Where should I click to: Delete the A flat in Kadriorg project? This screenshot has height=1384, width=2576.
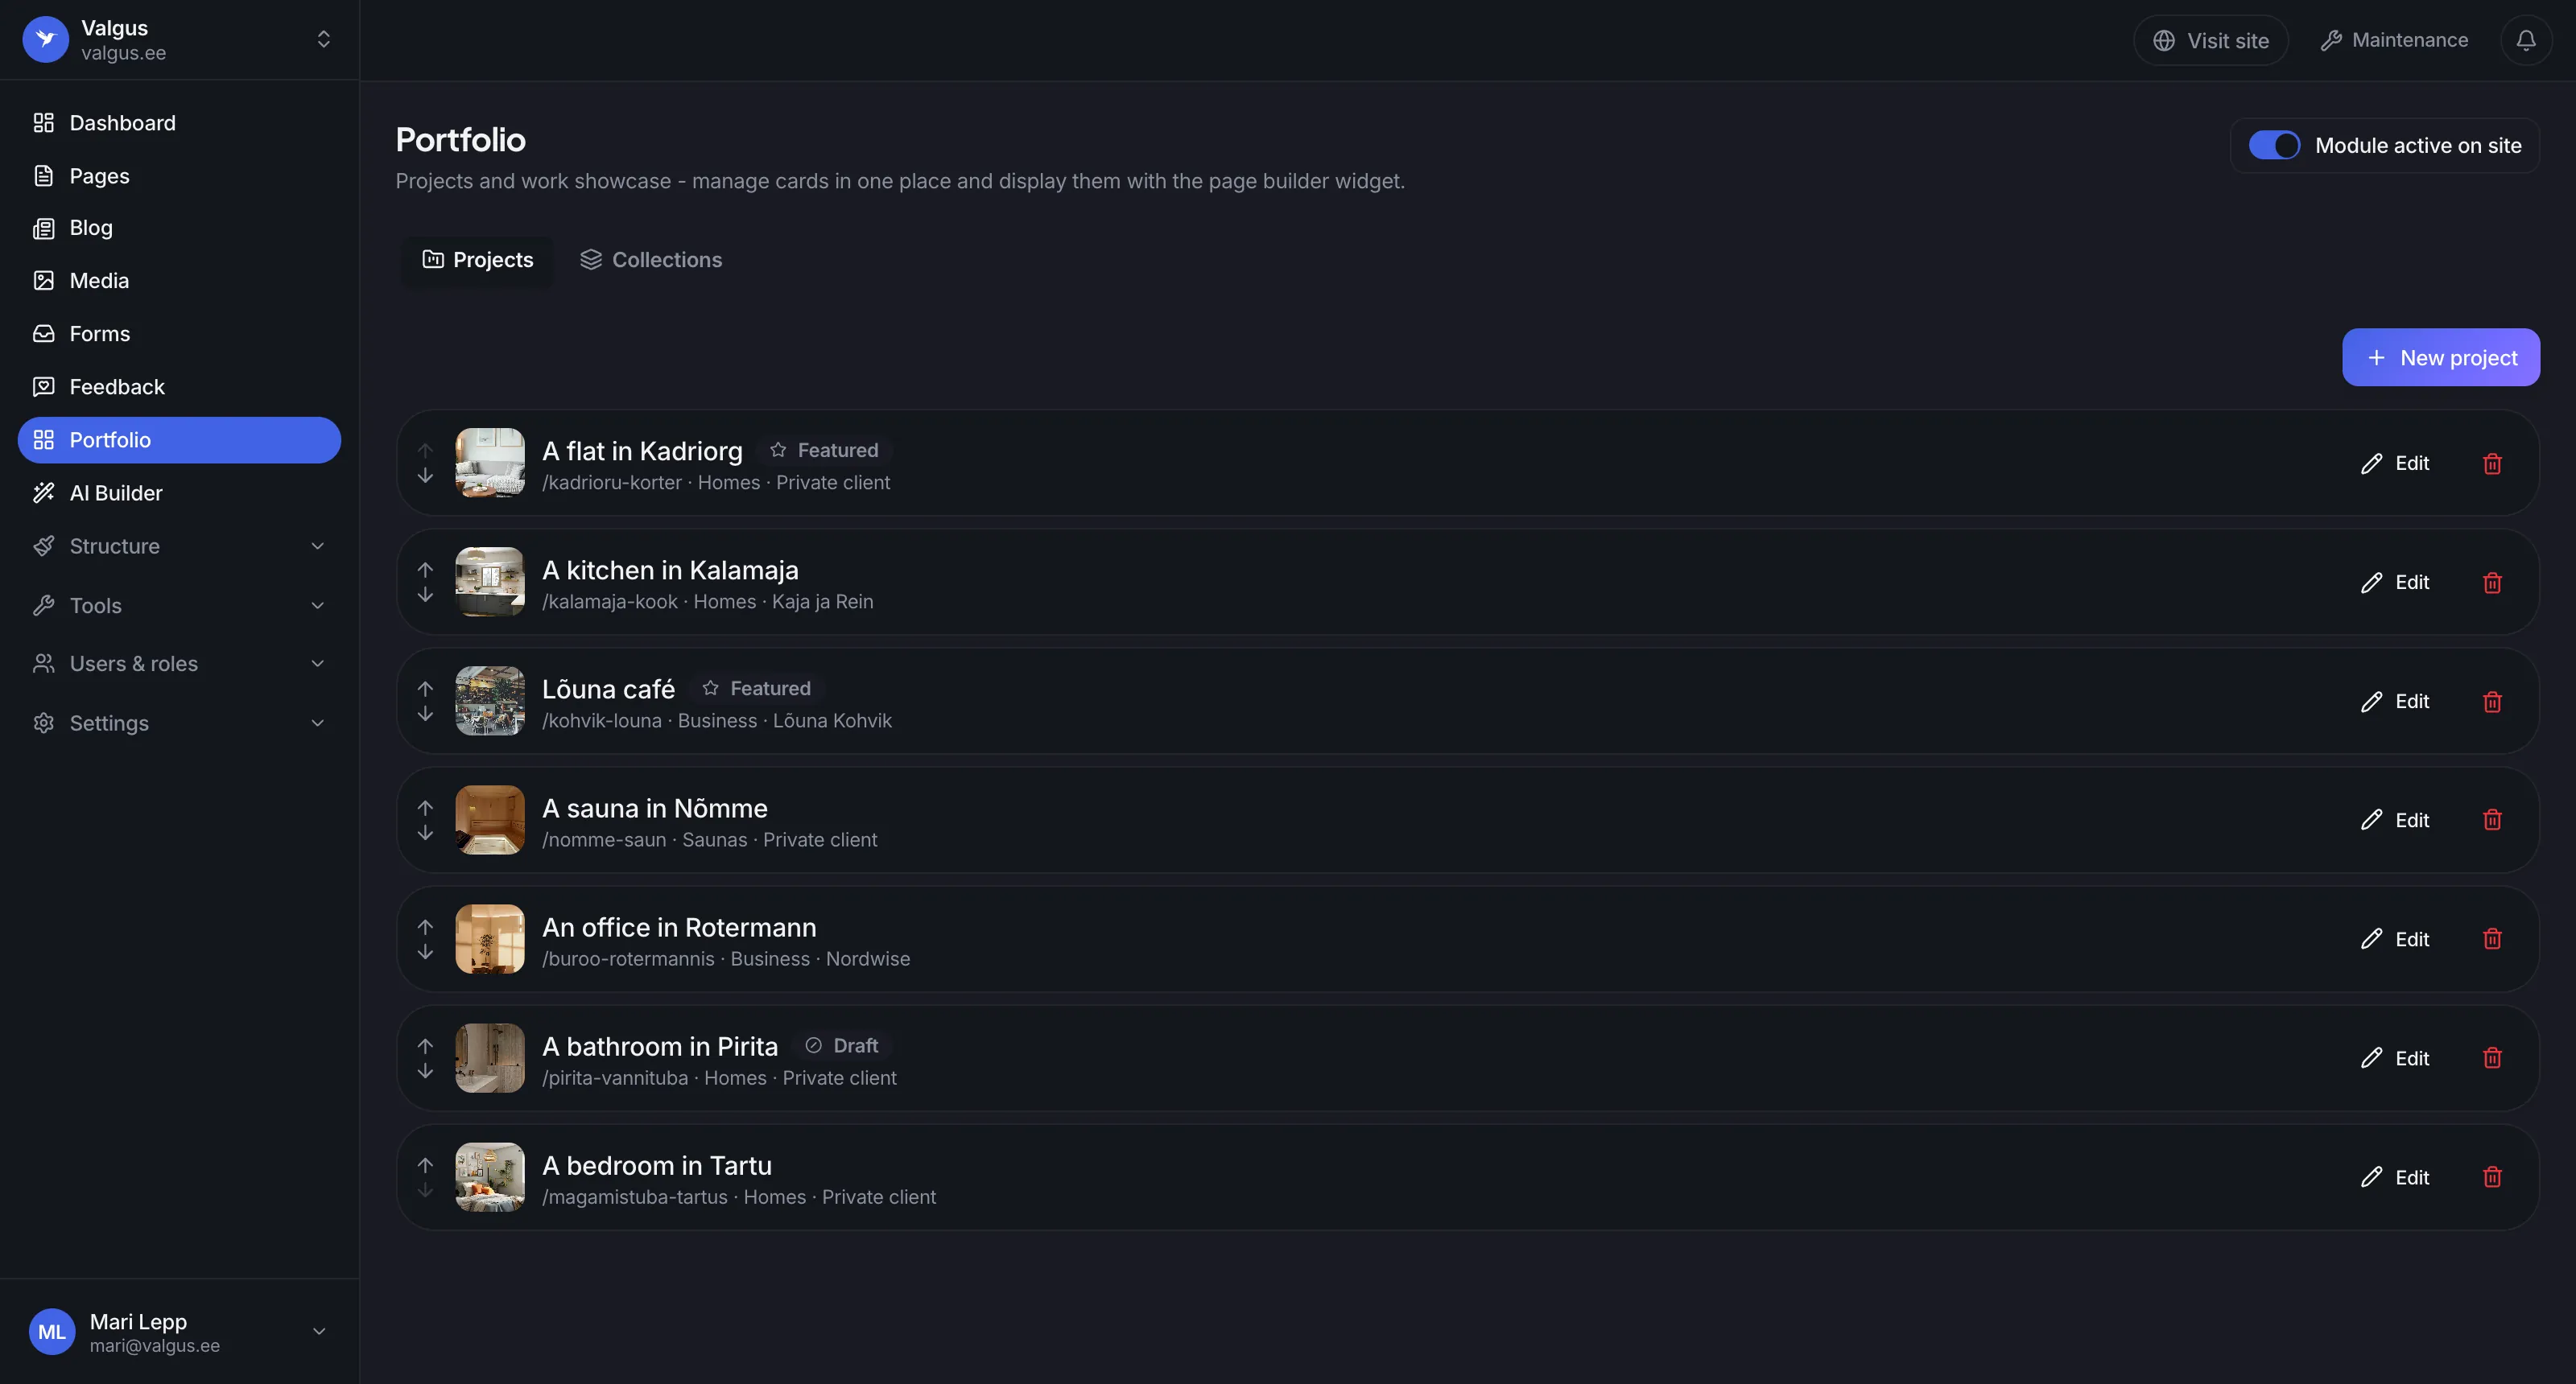[2492, 463]
